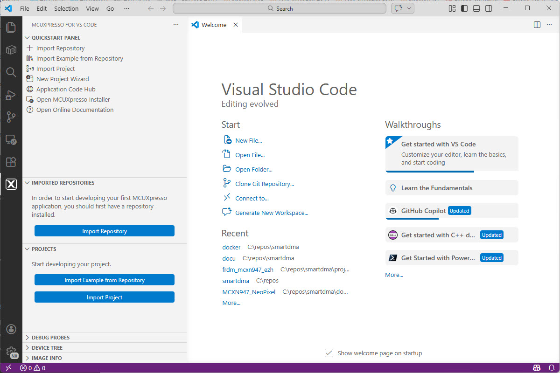Open Remote Explorer in activity bar
The height and width of the screenshot is (373, 560).
(x=11, y=139)
